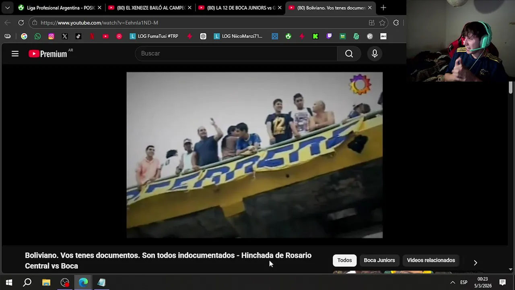Screen dimensions: 515x290
Task: Open YouTube bookmark icon
Action: (x=105, y=36)
